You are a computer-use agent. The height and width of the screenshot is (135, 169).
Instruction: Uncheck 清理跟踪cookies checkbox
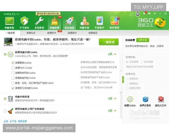[13, 63]
